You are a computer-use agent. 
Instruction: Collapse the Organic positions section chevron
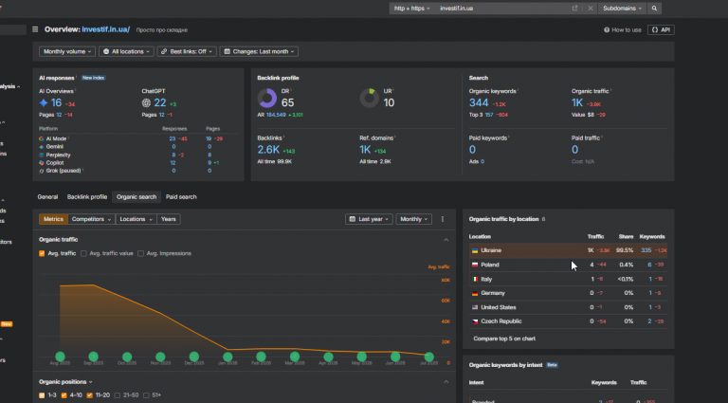coord(446,382)
